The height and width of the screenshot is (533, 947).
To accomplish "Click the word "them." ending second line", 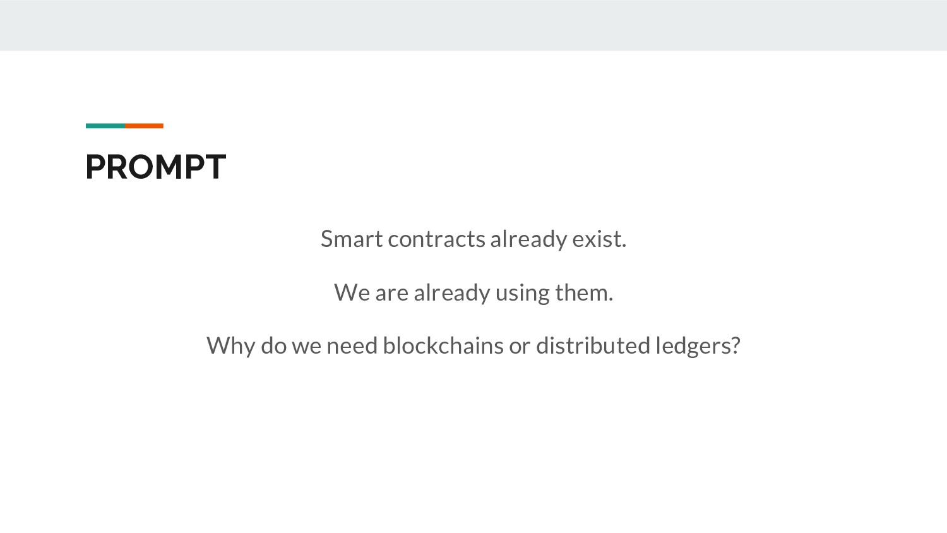I will point(584,293).
